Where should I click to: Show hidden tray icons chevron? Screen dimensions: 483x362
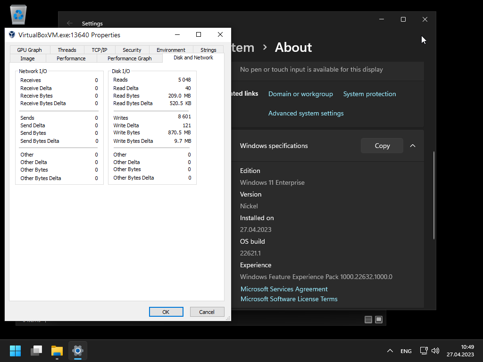[390, 351]
